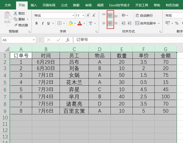Viewport: 183px width, 143px height.
Task: Toggle Bold formatting
Action: (37, 23)
